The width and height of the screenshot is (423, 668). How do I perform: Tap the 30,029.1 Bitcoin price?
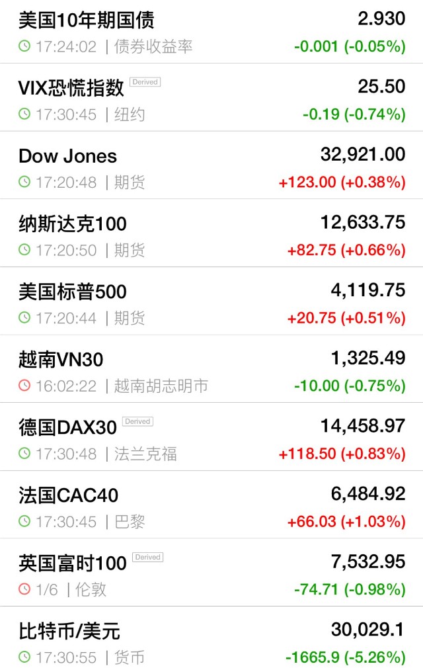coord(368,630)
